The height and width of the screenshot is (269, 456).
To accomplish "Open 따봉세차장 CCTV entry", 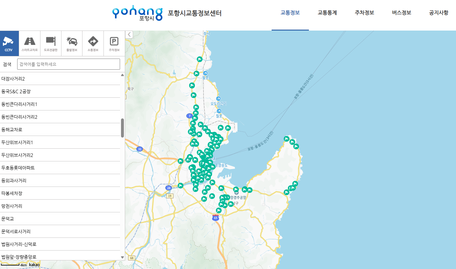I will [60, 193].
